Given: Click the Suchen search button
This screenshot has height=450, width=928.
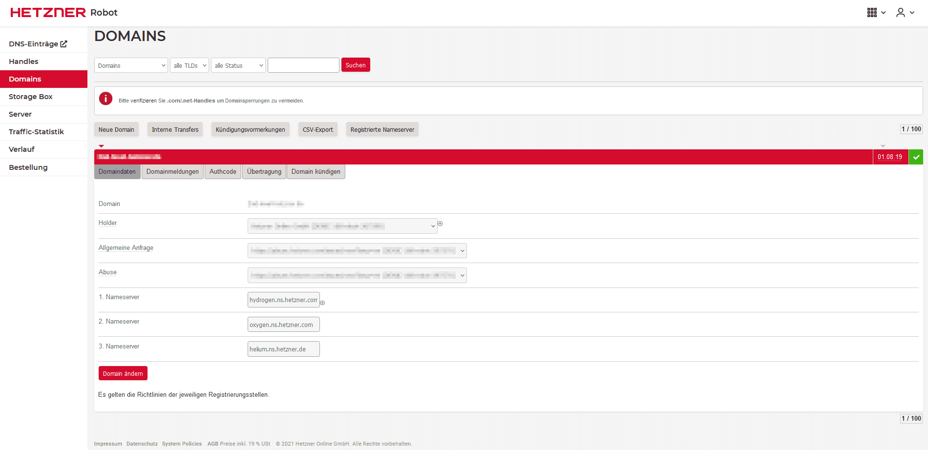Looking at the screenshot, I should [356, 65].
